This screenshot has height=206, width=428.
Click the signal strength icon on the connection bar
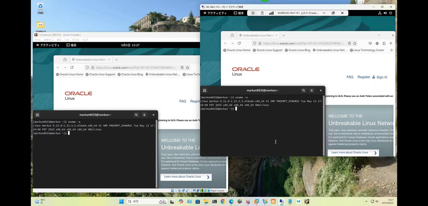pos(271,13)
